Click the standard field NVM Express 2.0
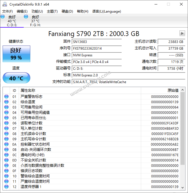Screen dimensions: 188x193 pos(128,75)
